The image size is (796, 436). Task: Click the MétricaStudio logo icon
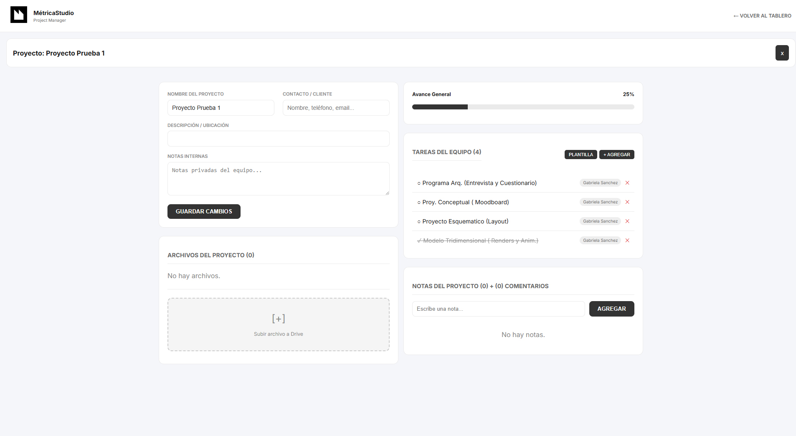tap(19, 15)
